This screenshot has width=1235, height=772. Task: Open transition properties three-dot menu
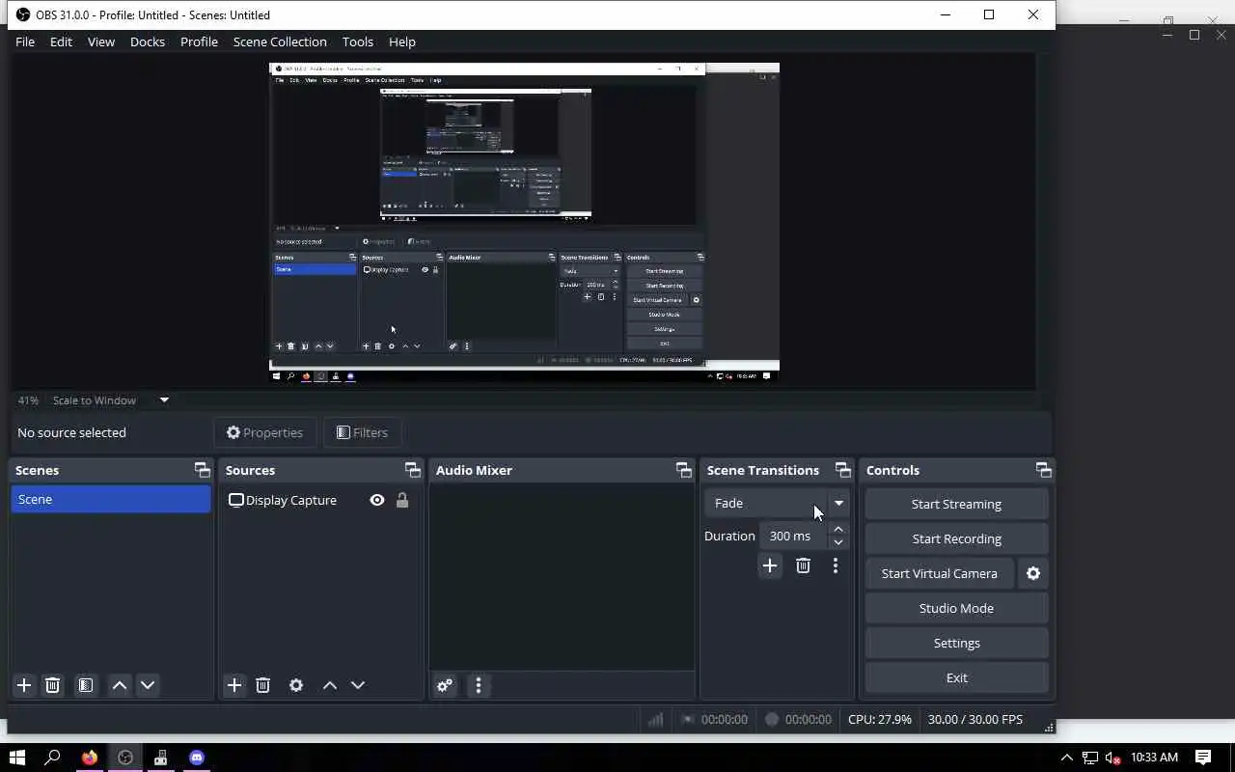[836, 565]
